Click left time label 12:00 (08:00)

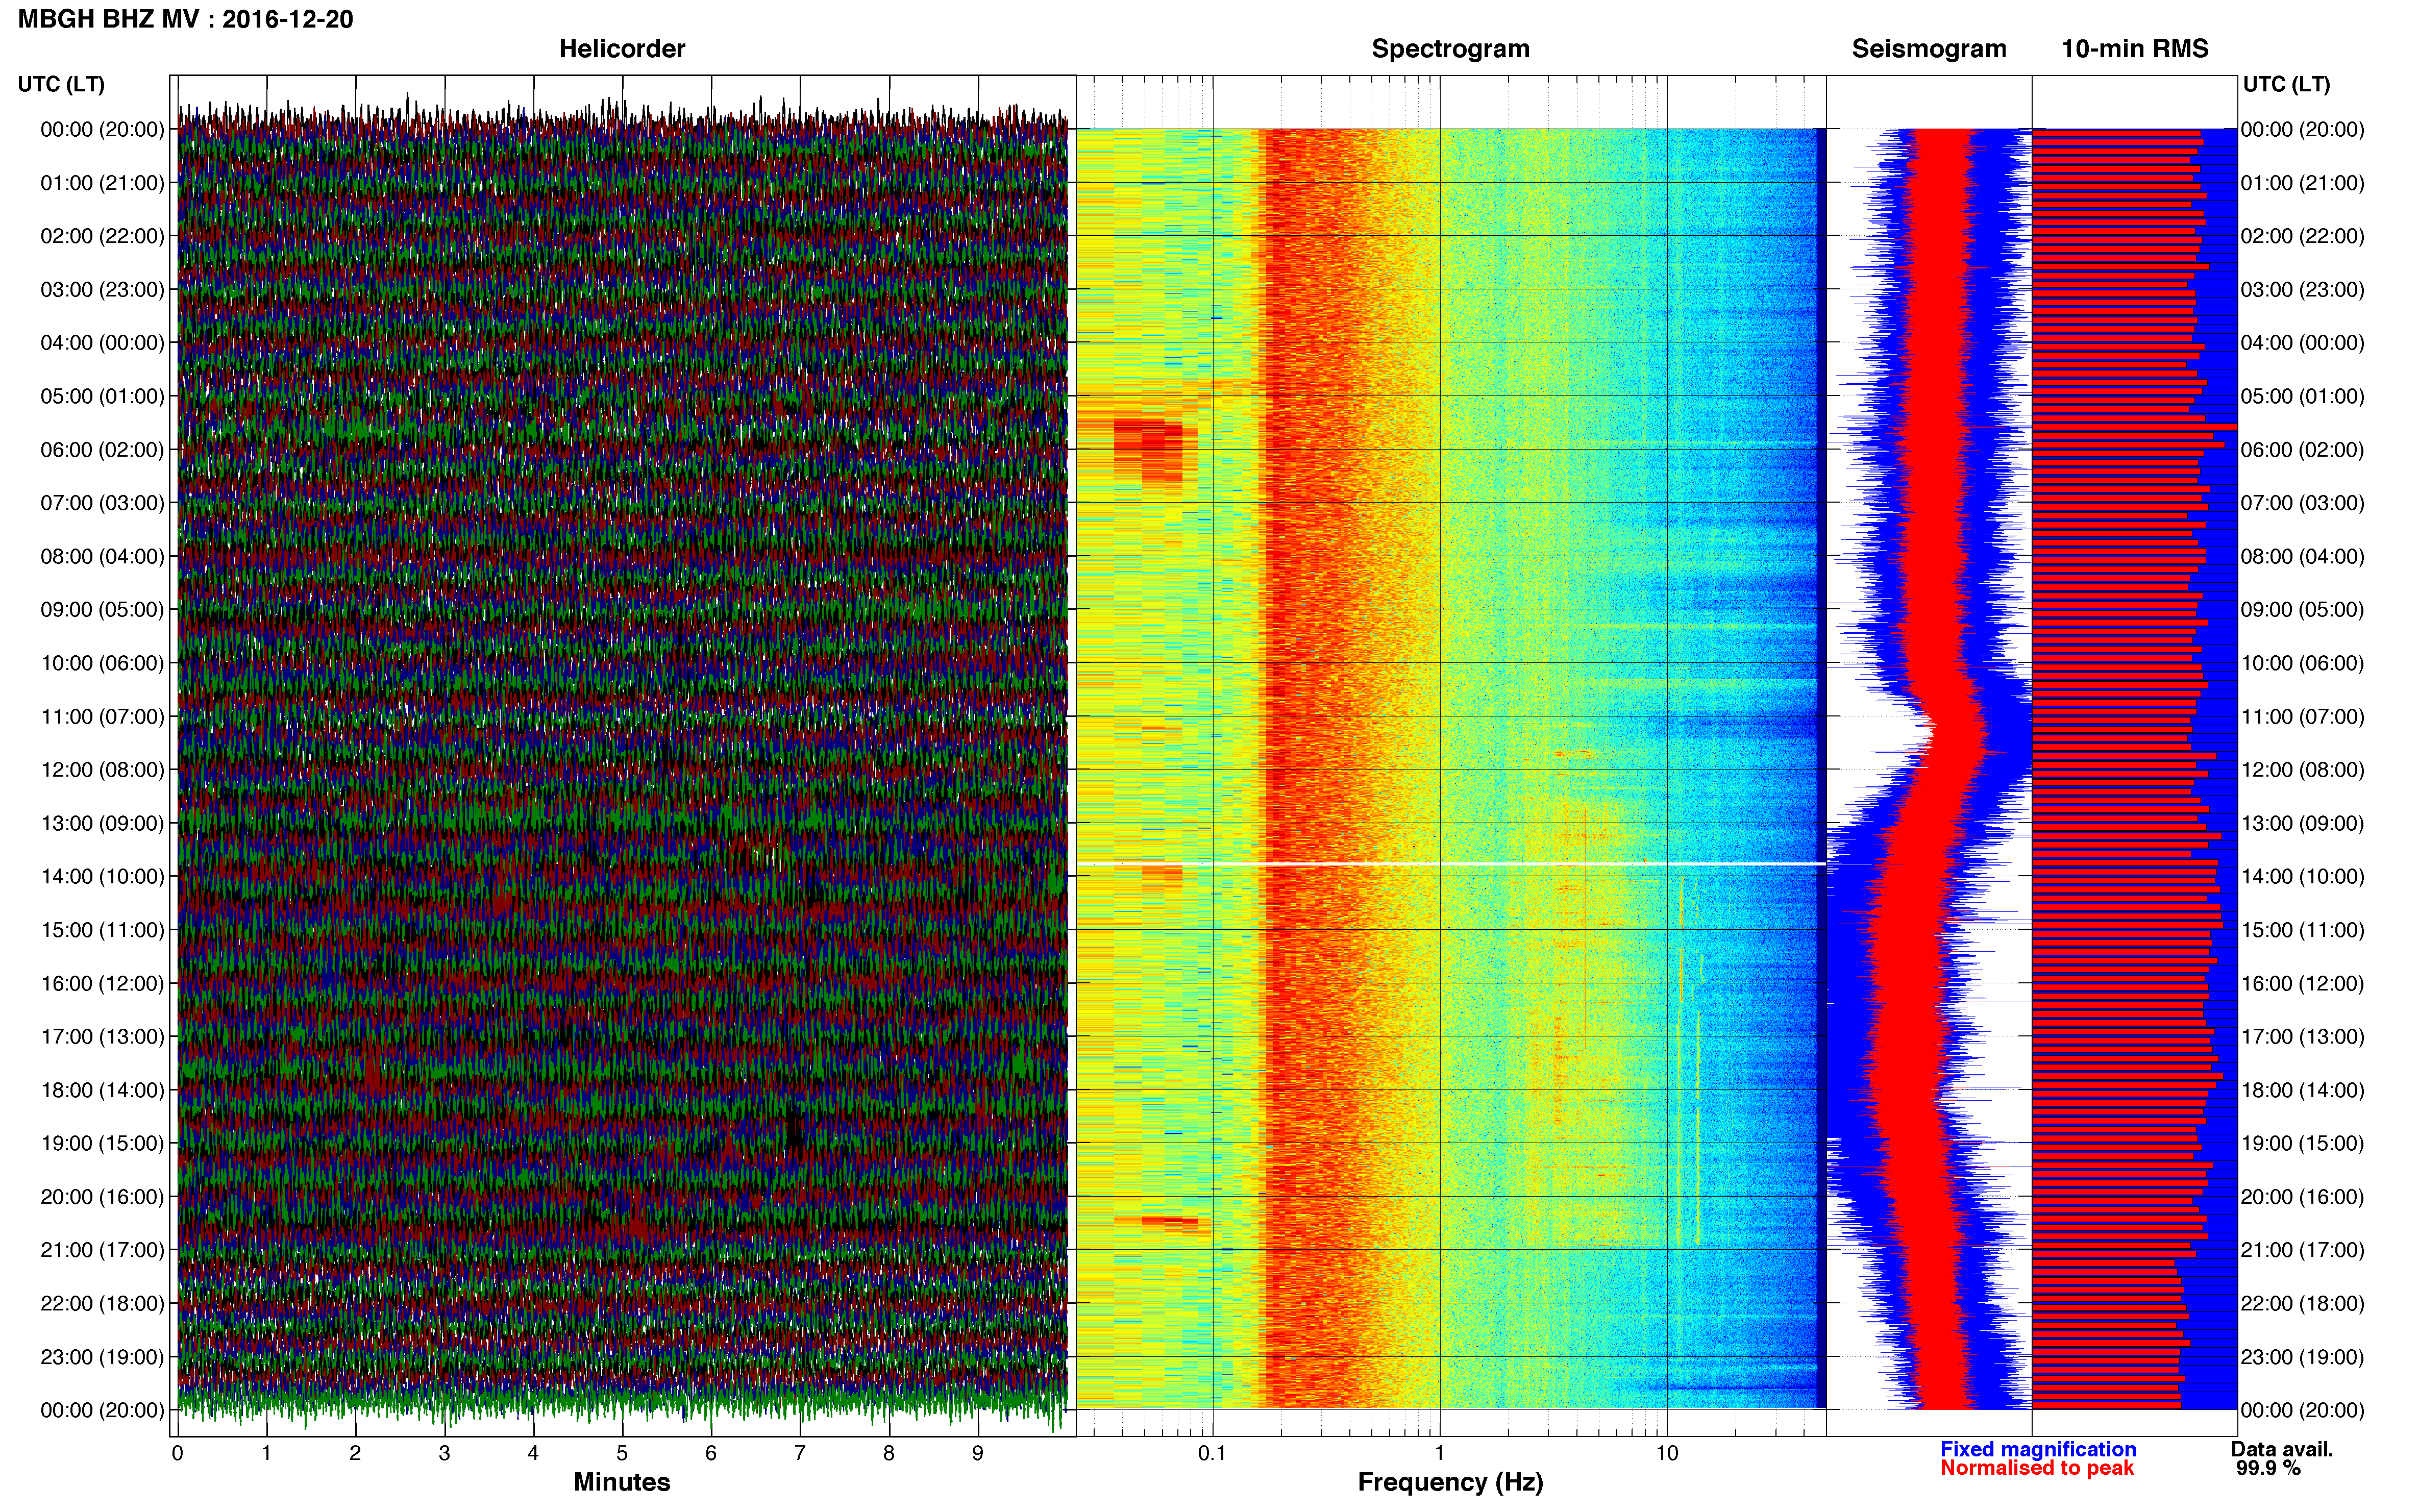point(102,770)
